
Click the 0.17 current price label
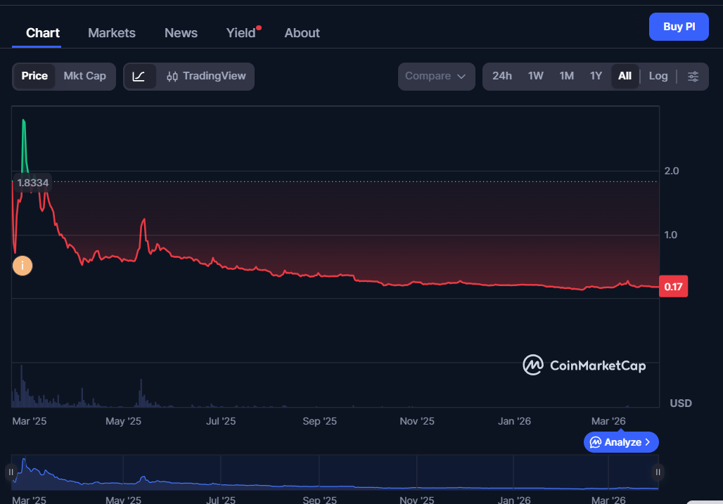coord(673,286)
